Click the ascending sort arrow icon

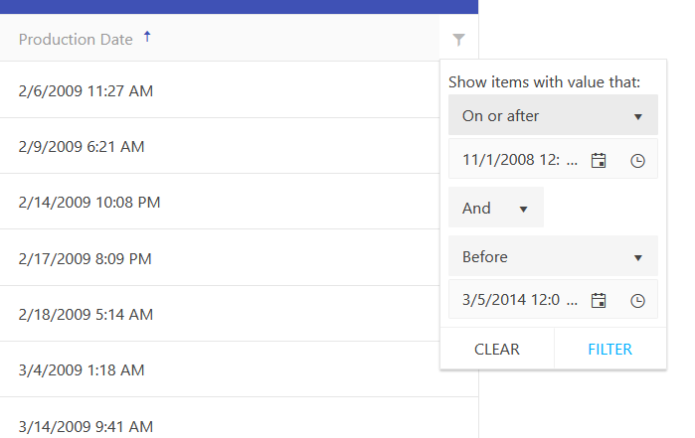coord(147,37)
